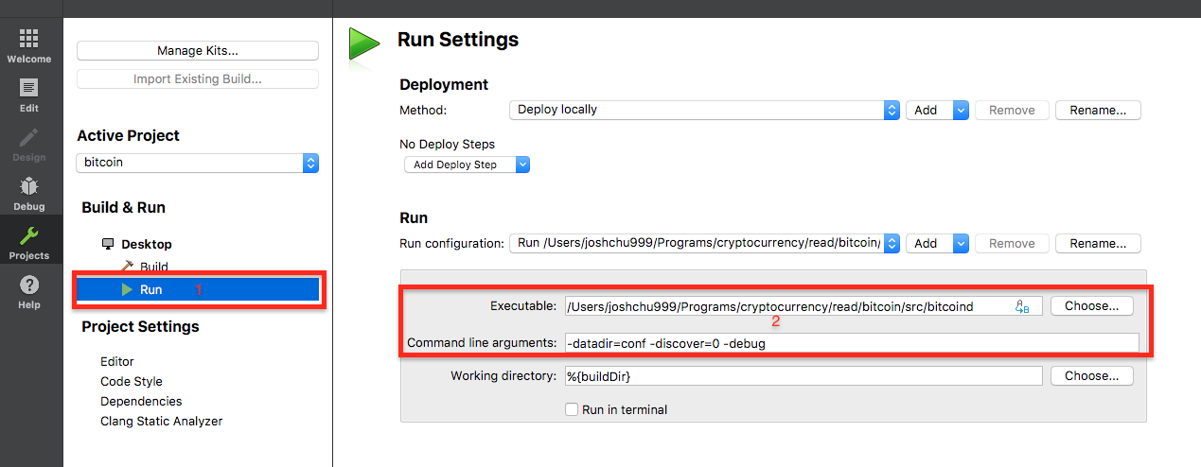This screenshot has width=1201, height=467.
Task: Open the Add Deploy Step dropdown
Action: coord(467,164)
